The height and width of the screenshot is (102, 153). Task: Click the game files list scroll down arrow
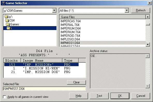148,45
